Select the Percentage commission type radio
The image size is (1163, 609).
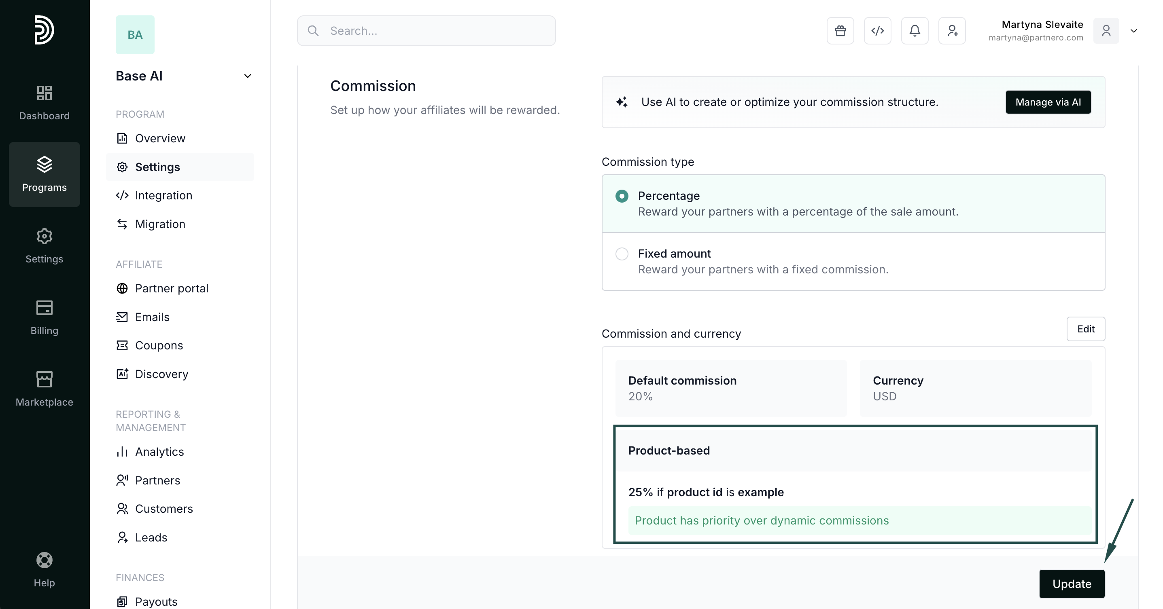tap(622, 196)
